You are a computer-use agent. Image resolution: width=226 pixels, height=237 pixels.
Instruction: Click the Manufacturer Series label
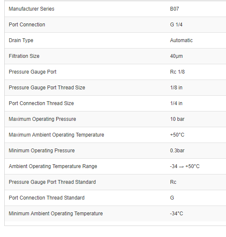pyautogui.click(x=31, y=9)
